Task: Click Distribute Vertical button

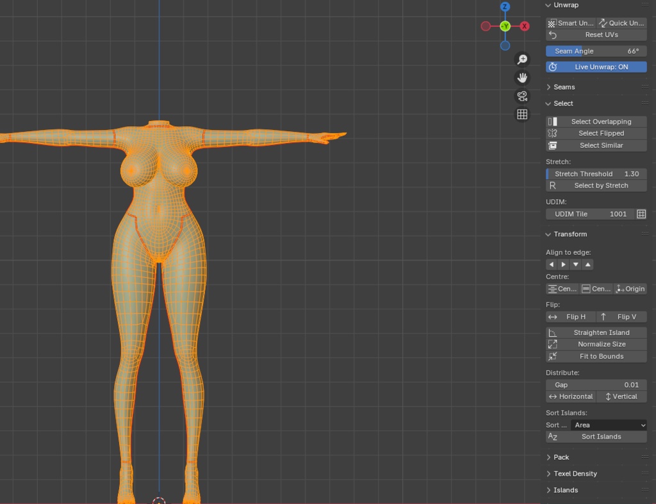Action: tap(621, 396)
